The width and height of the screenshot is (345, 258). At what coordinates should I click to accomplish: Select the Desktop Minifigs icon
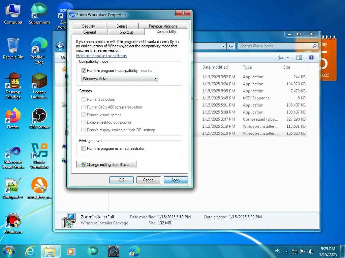13,86
